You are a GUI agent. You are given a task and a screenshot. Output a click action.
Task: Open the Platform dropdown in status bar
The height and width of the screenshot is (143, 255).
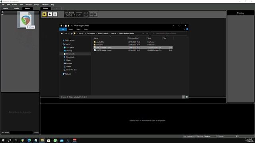(x=207, y=136)
